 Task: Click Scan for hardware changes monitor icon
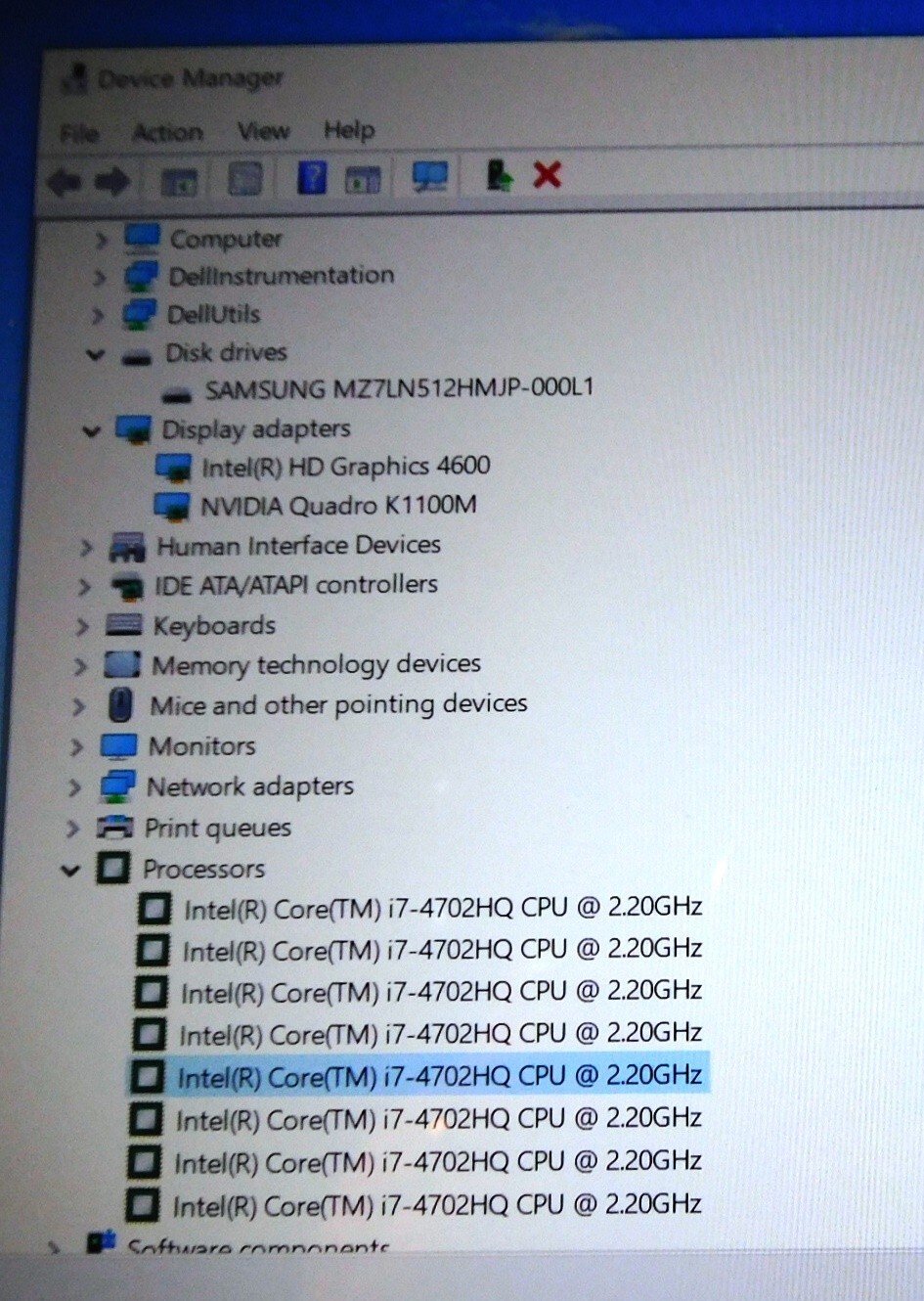(x=430, y=176)
